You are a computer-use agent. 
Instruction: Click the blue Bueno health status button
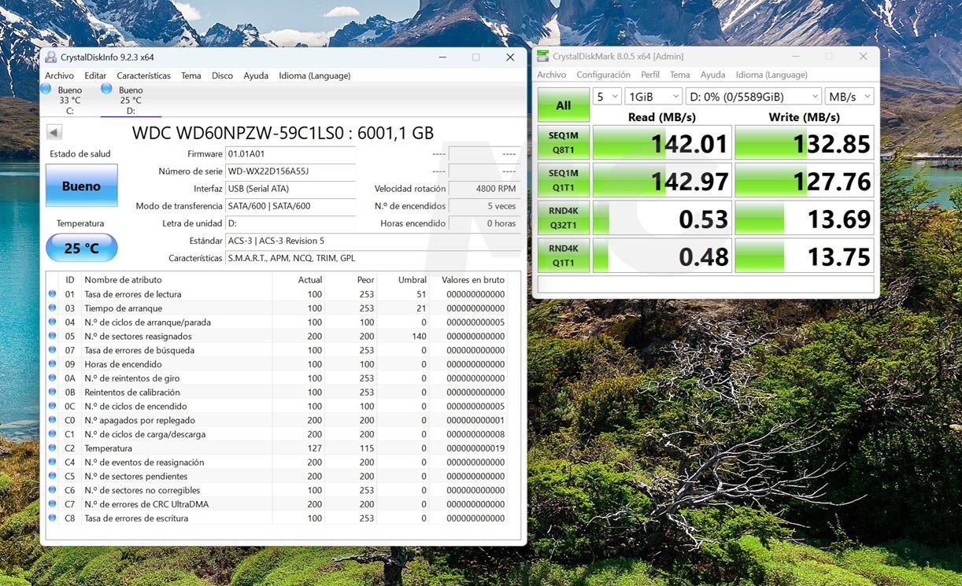coord(82,186)
